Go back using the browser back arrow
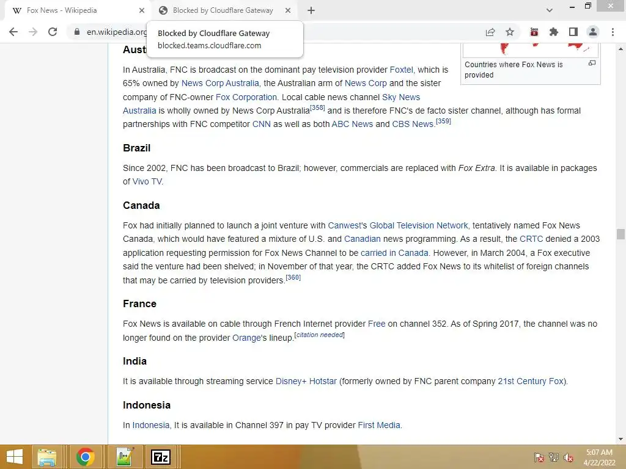The width and height of the screenshot is (626, 469). 13,32
